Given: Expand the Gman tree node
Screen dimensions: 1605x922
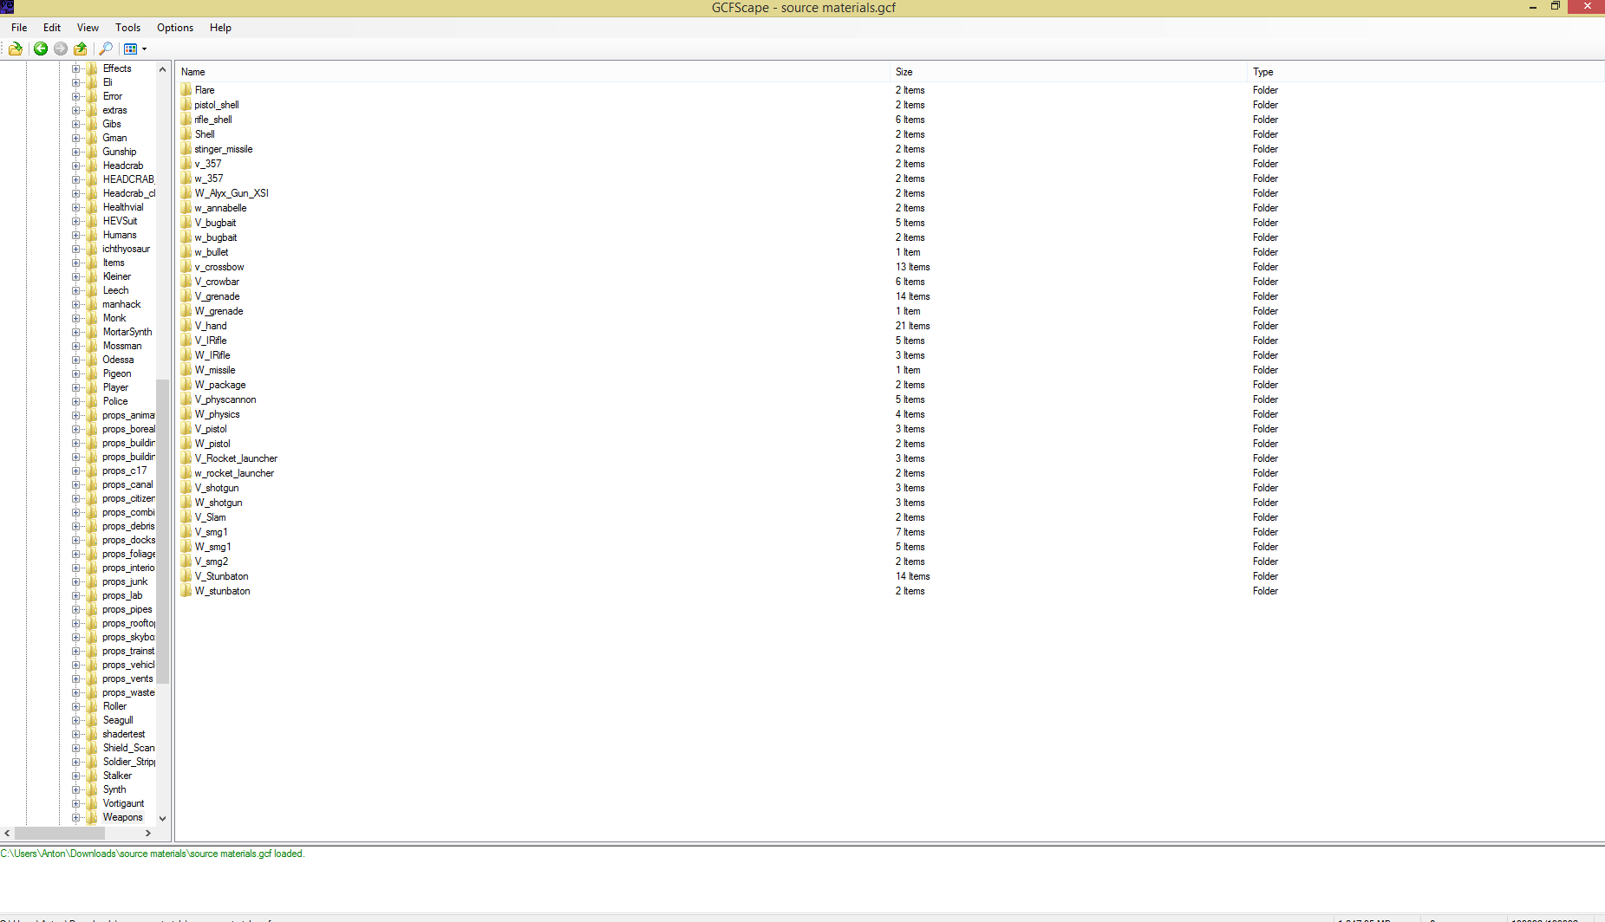Looking at the screenshot, I should (x=75, y=138).
